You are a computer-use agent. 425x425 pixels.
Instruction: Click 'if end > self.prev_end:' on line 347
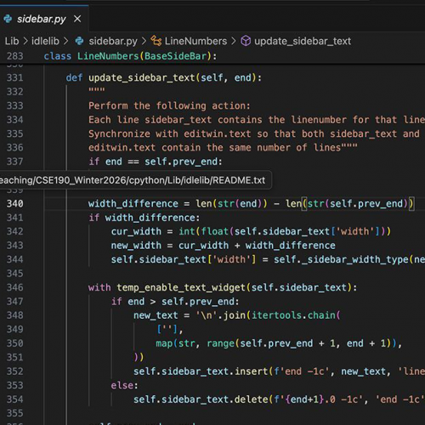click(x=175, y=302)
